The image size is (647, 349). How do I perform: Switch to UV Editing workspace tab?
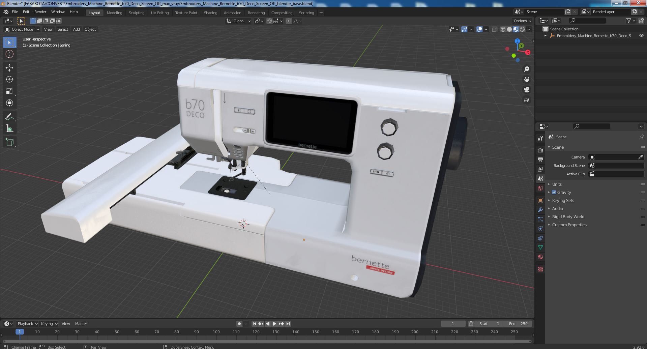(x=160, y=13)
